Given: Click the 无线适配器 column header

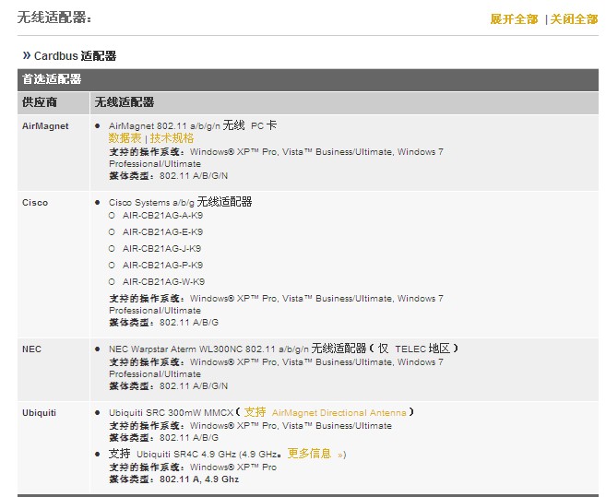Looking at the screenshot, I should coord(124,102).
